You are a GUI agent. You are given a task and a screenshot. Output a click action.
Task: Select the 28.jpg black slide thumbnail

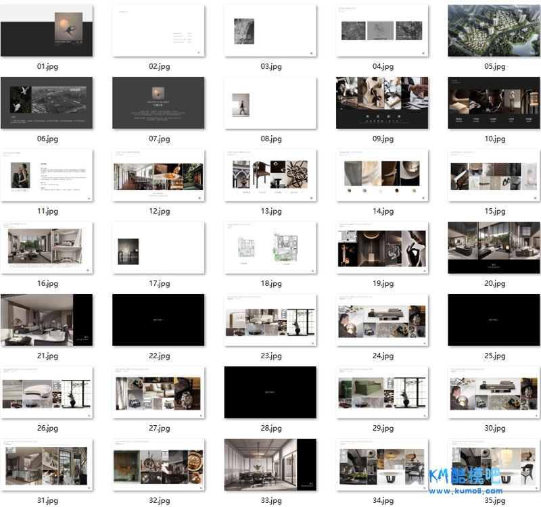(x=270, y=392)
